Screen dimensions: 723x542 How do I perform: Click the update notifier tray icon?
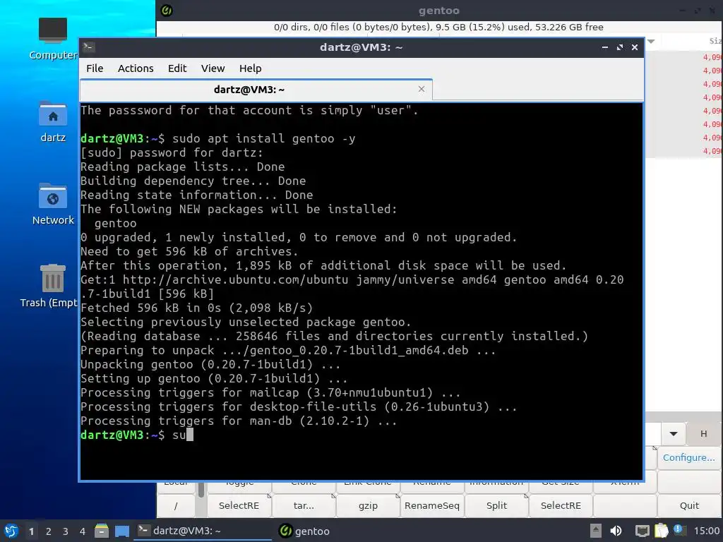tap(679, 530)
